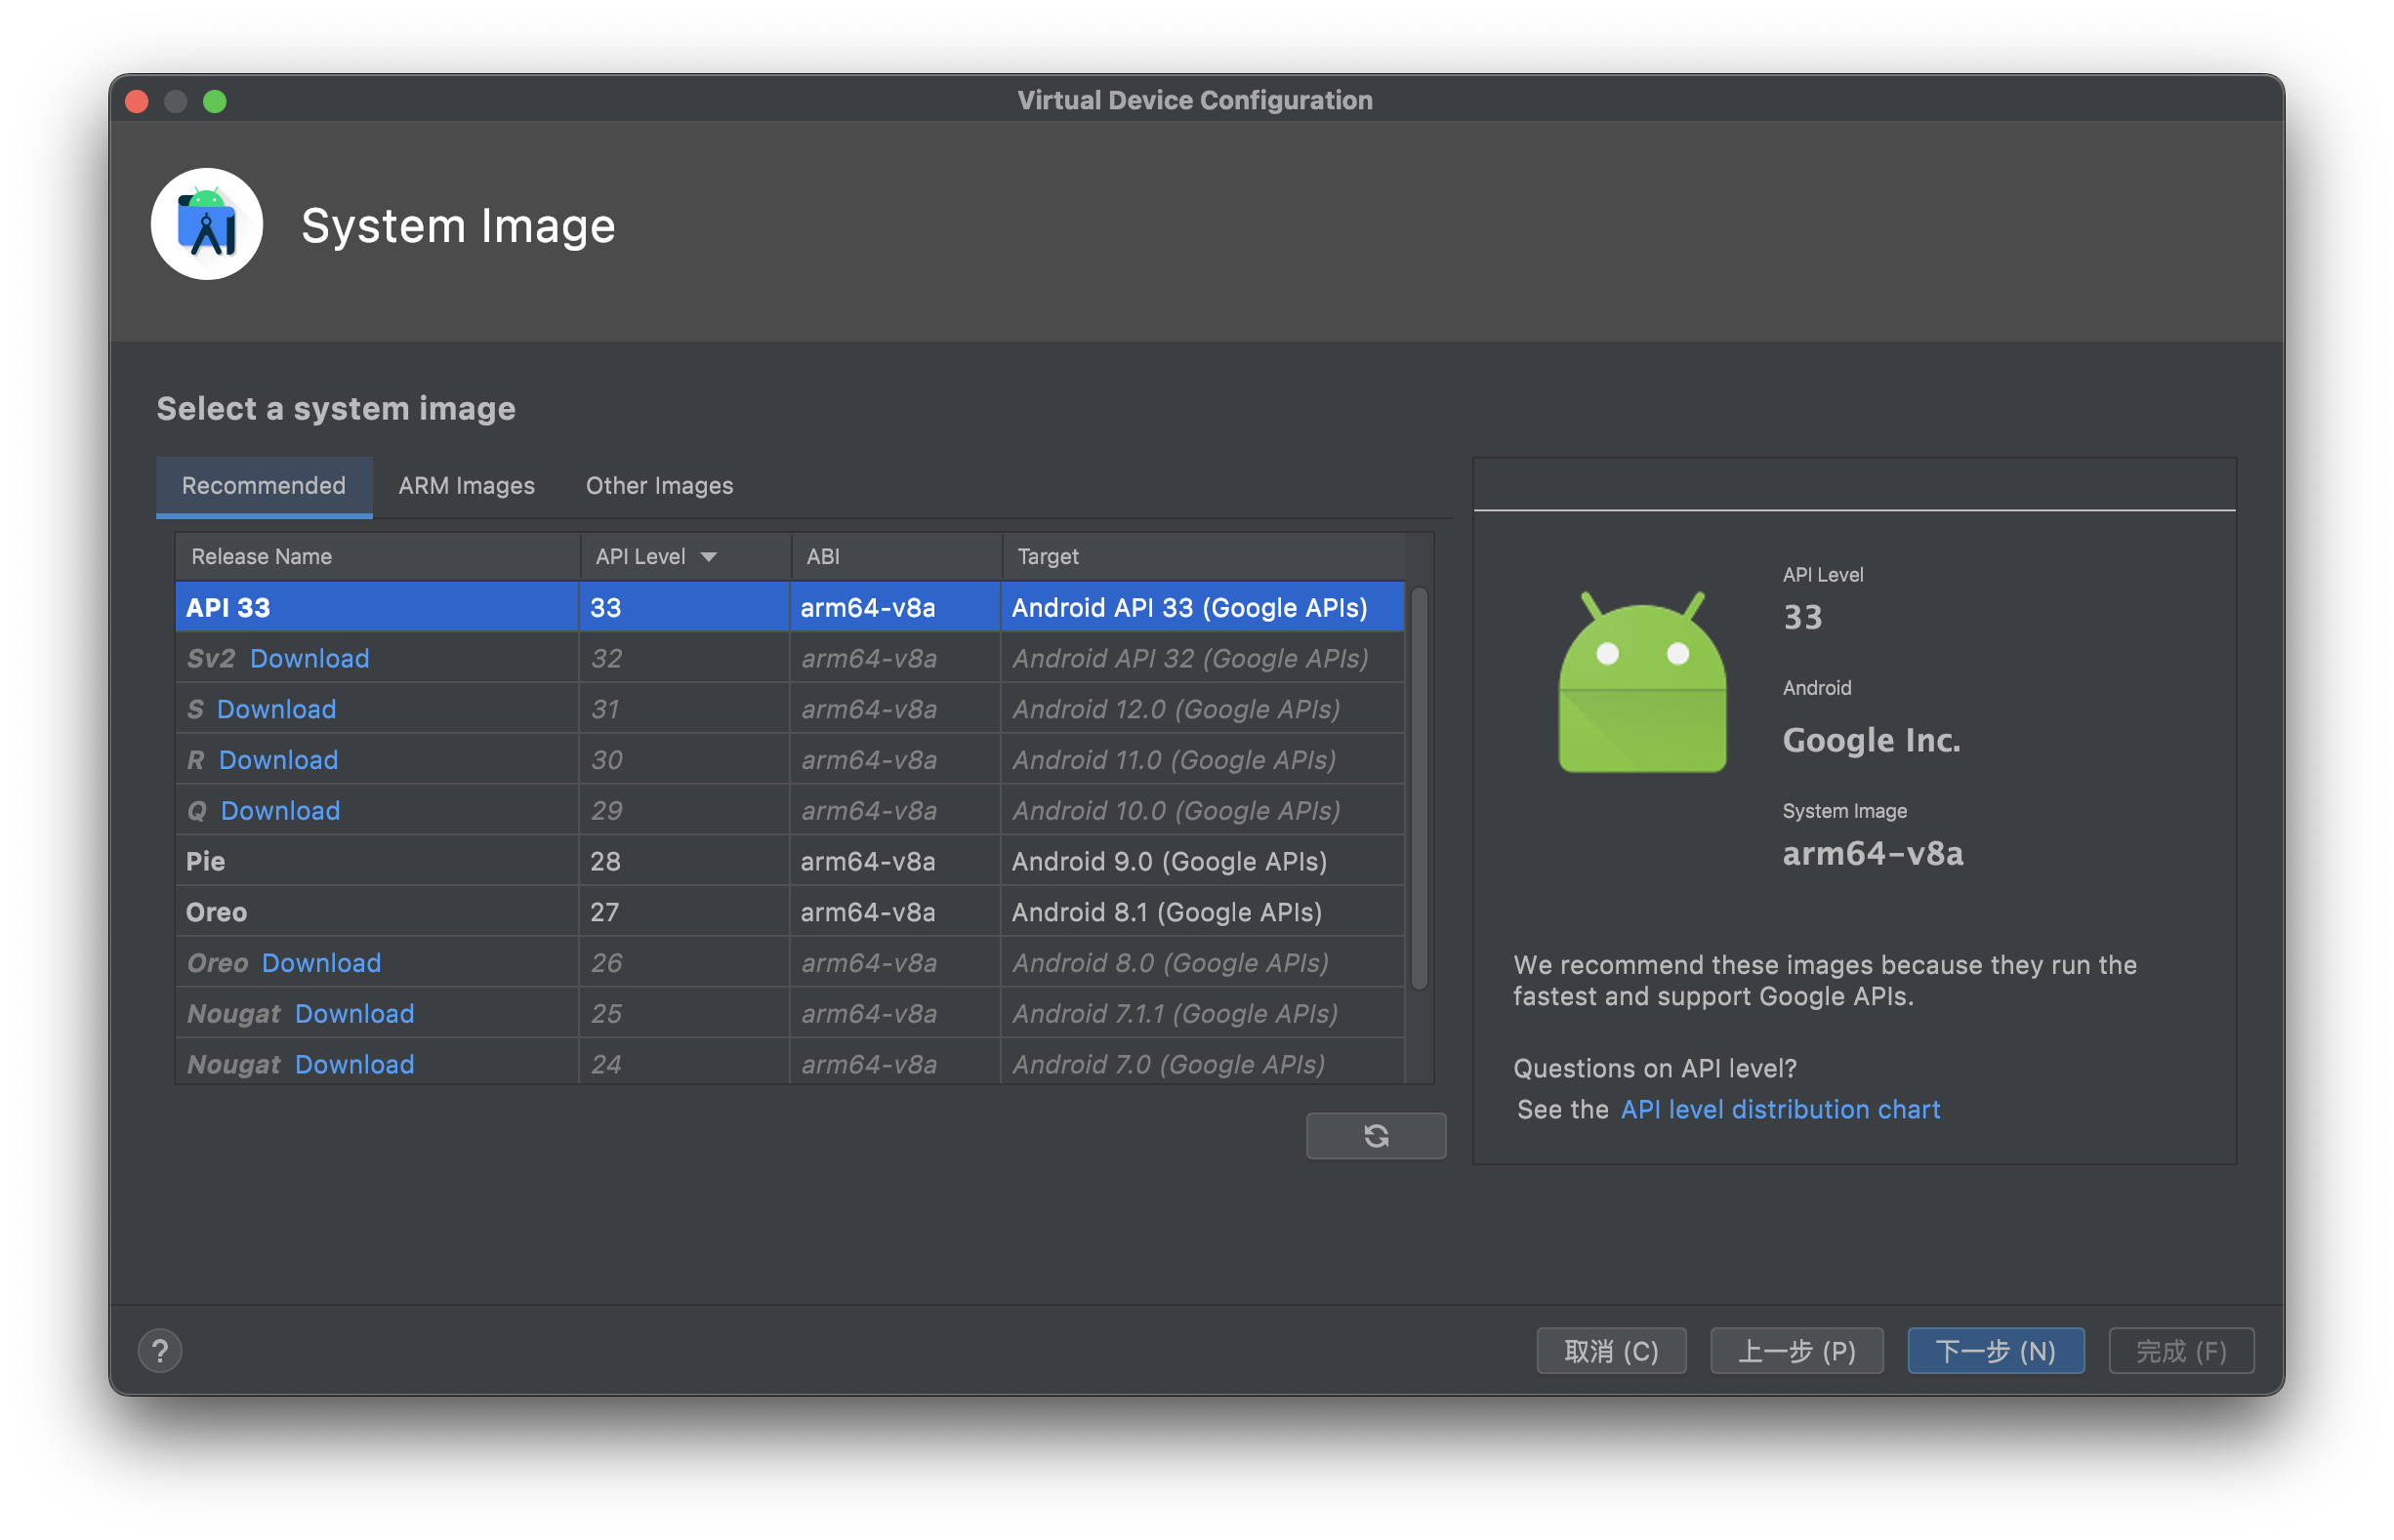Click the 取消 (C) cancel button

[x=1611, y=1351]
